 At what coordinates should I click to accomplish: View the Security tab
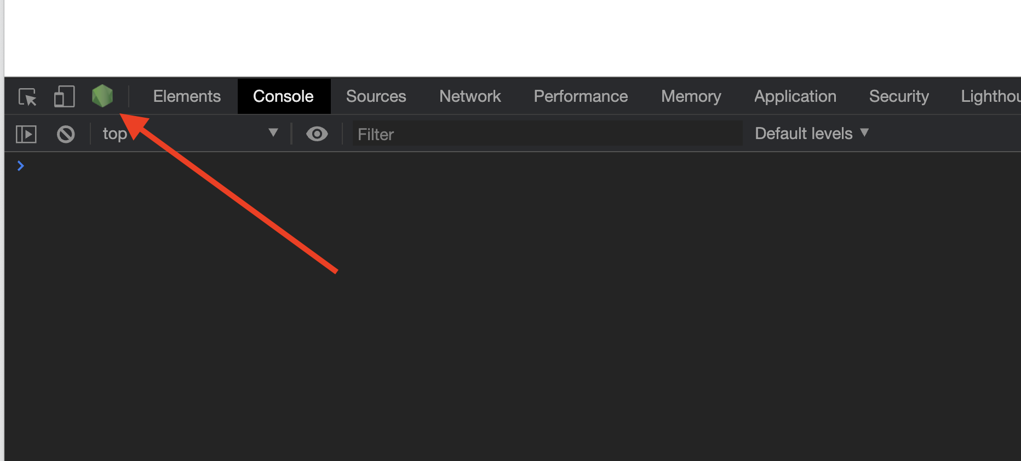coord(899,96)
